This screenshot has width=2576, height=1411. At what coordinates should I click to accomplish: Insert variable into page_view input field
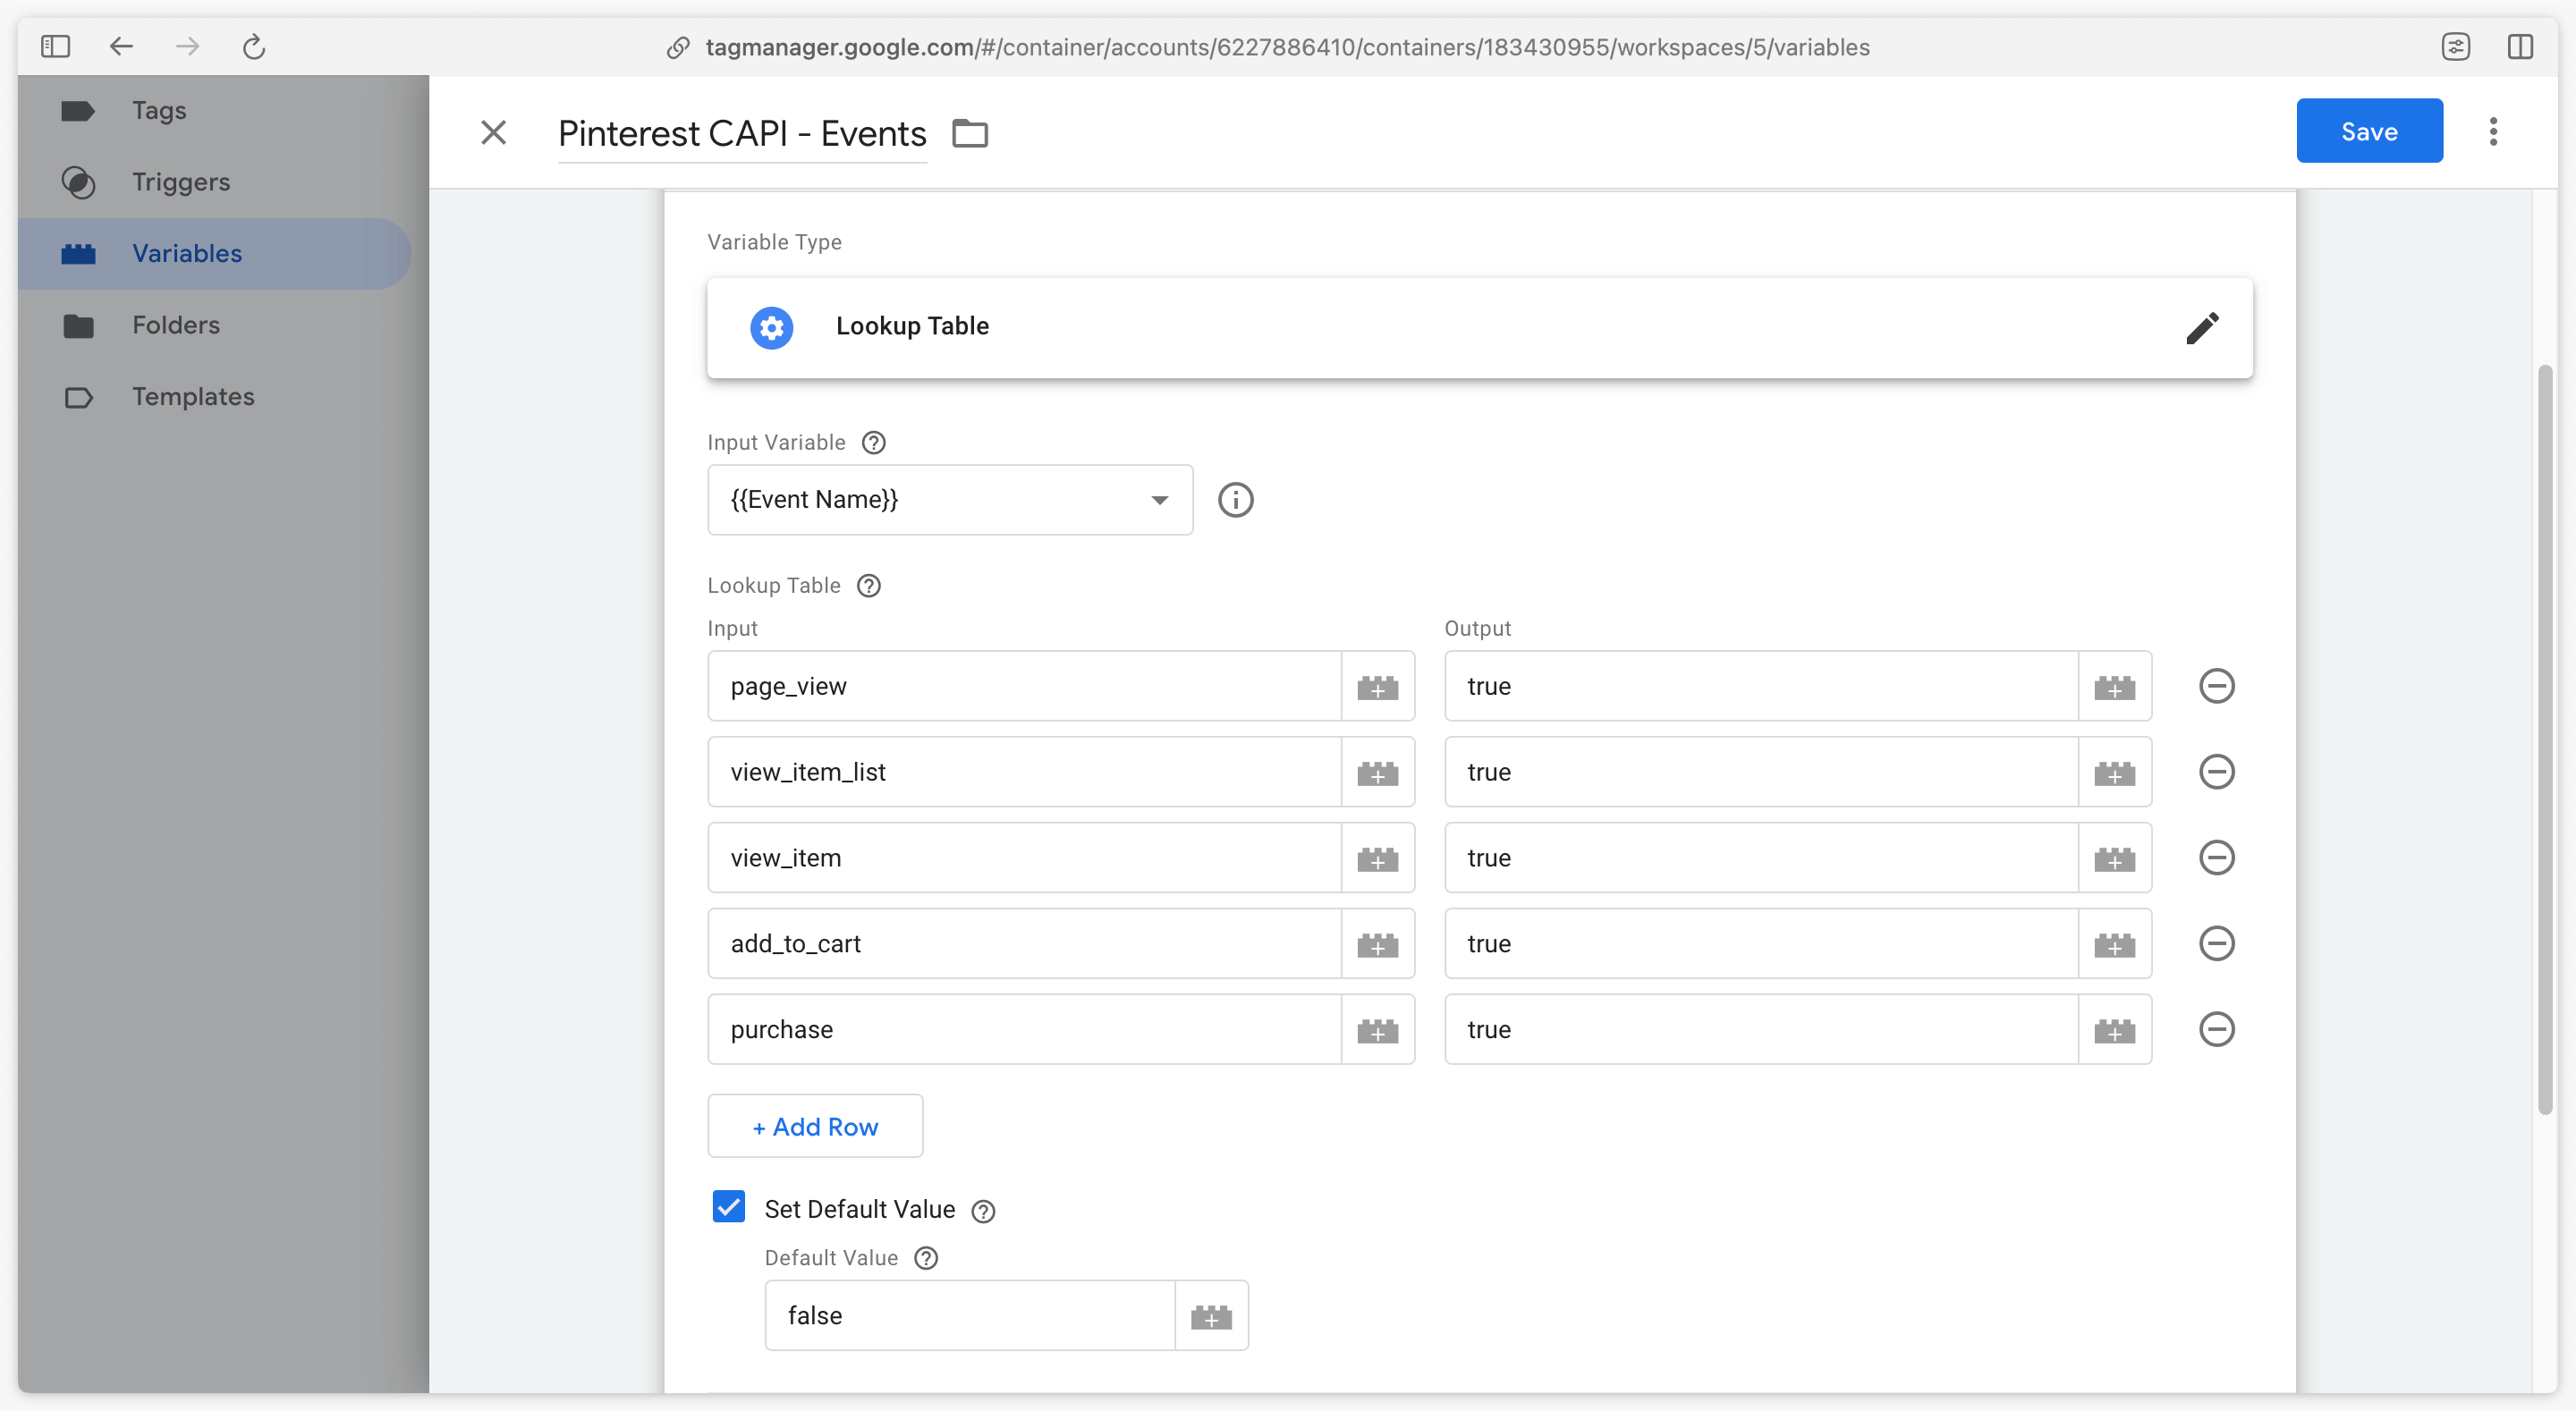click(x=1378, y=686)
